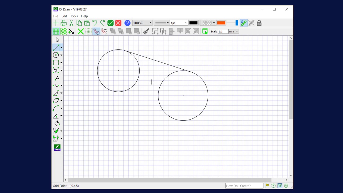Undo the last action
343x193 pixels.
[95, 23]
